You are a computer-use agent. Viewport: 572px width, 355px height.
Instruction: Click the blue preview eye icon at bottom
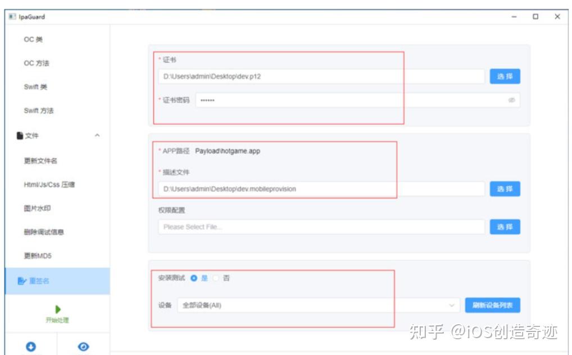pyautogui.click(x=83, y=347)
